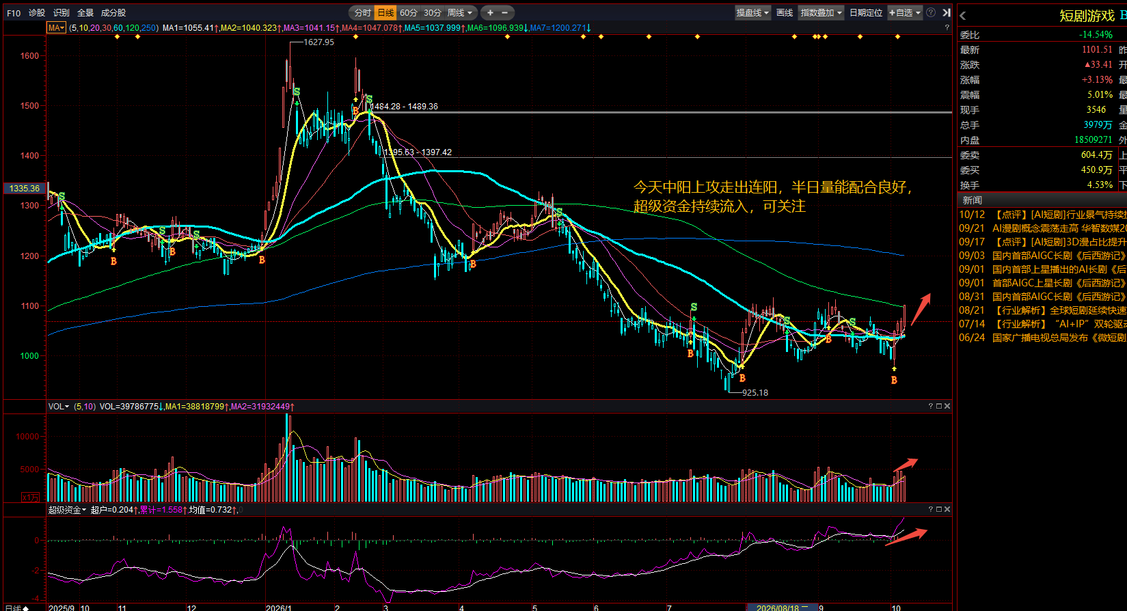Click the 日期定位 button
This screenshot has width=1127, height=611.
(x=866, y=12)
